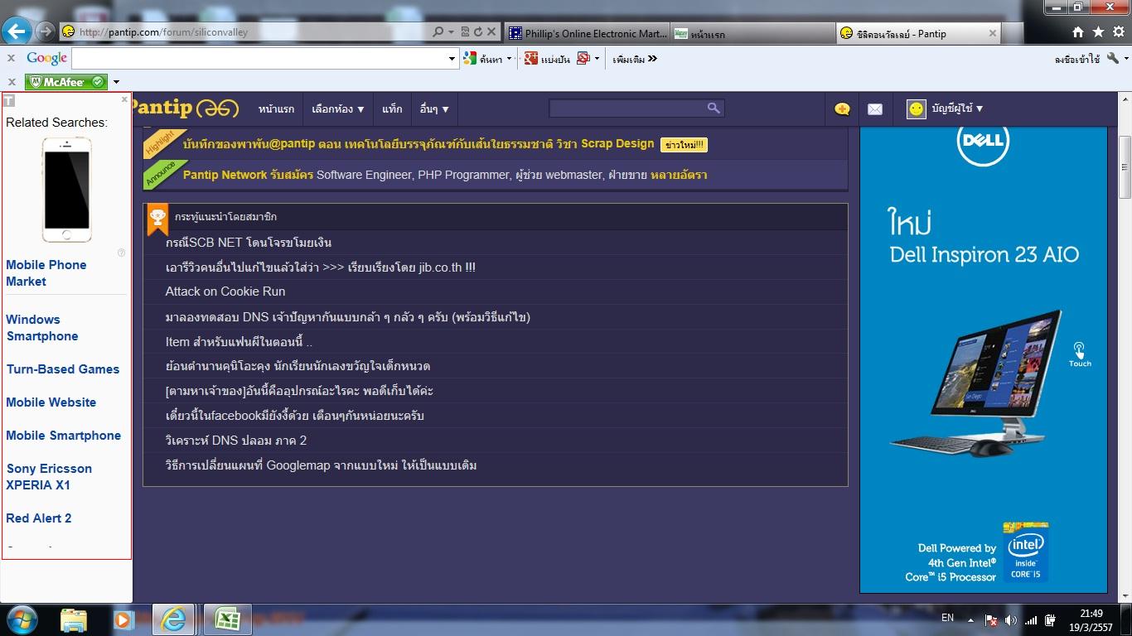This screenshot has height=636, width=1132.
Task: Click the network signal tray icon
Action: (1030, 619)
